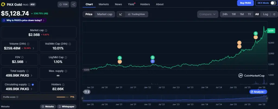This screenshot has height=109, width=278.
Task: Switch to TradingView chart mode
Action: (x=136, y=14)
